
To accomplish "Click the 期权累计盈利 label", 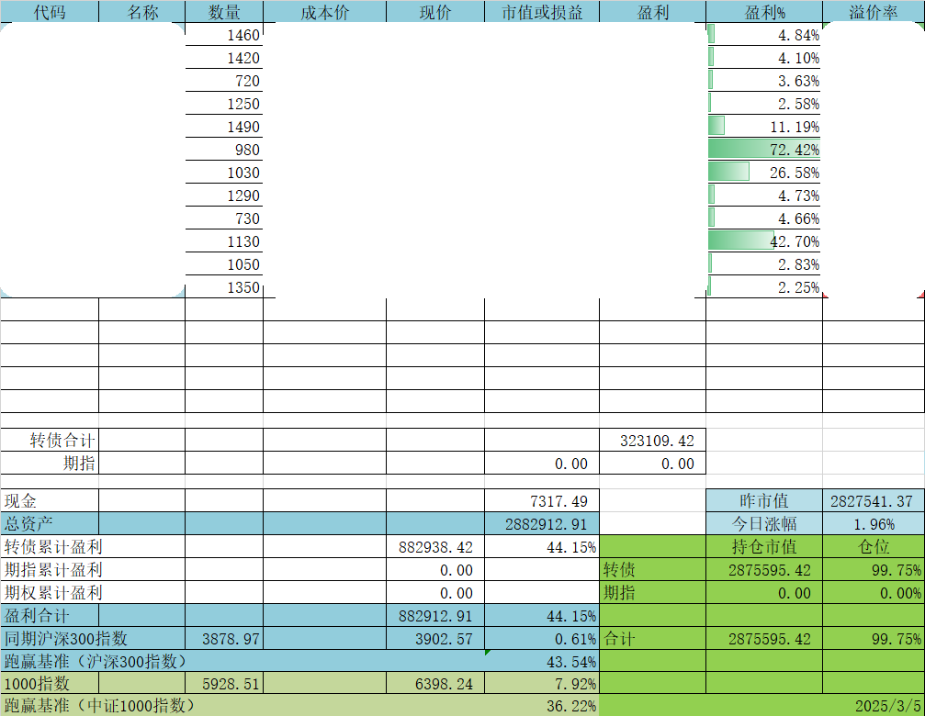I will [53, 592].
